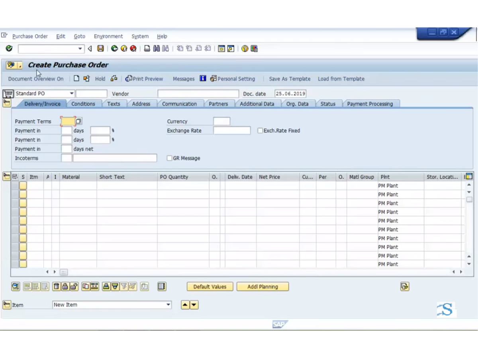Tick the GR Message checkbox
The width and height of the screenshot is (478, 358).
click(x=169, y=158)
